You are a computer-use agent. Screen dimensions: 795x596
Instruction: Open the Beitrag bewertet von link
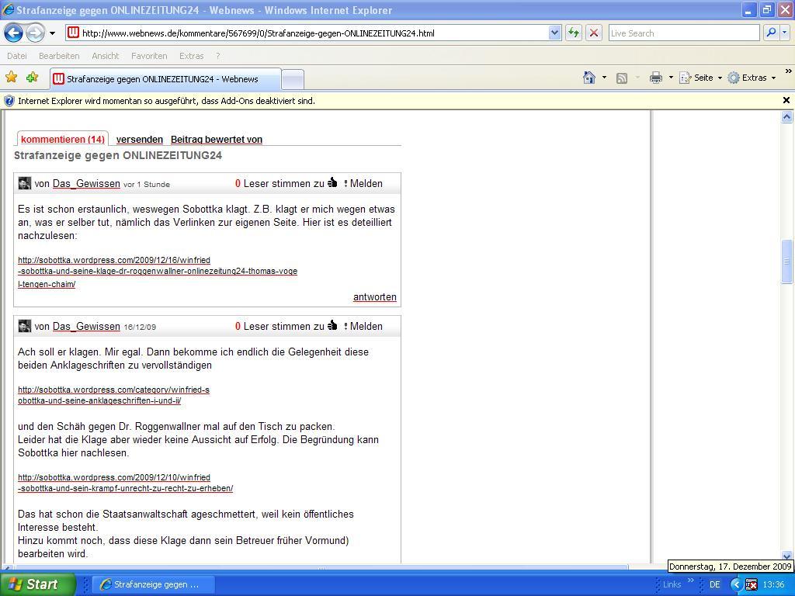point(217,140)
